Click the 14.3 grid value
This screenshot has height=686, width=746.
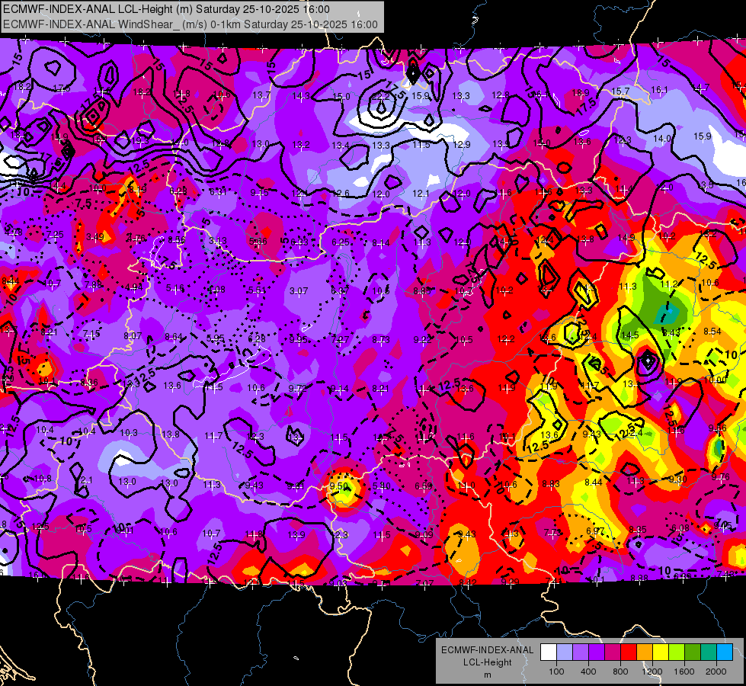301,96
